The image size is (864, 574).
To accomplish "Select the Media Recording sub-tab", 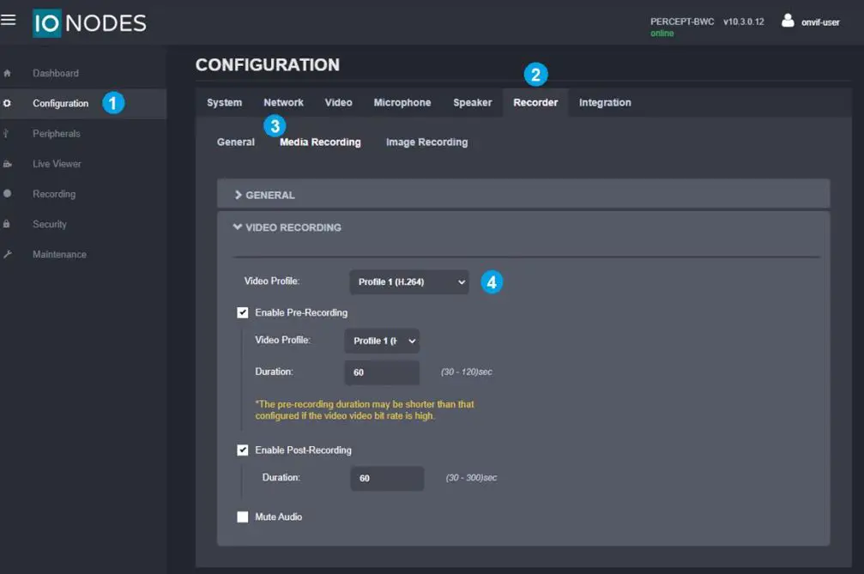I will 320,142.
